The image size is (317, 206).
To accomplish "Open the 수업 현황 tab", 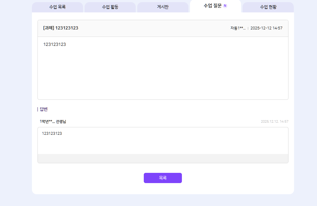I will [268, 7].
